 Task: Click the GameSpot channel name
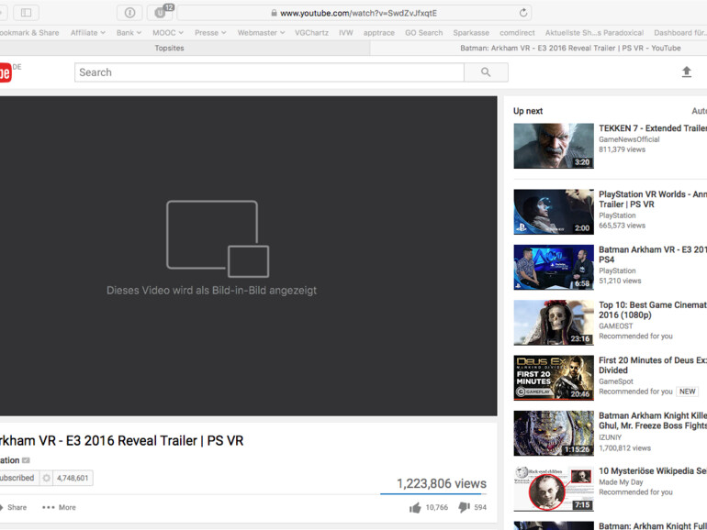pos(616,381)
